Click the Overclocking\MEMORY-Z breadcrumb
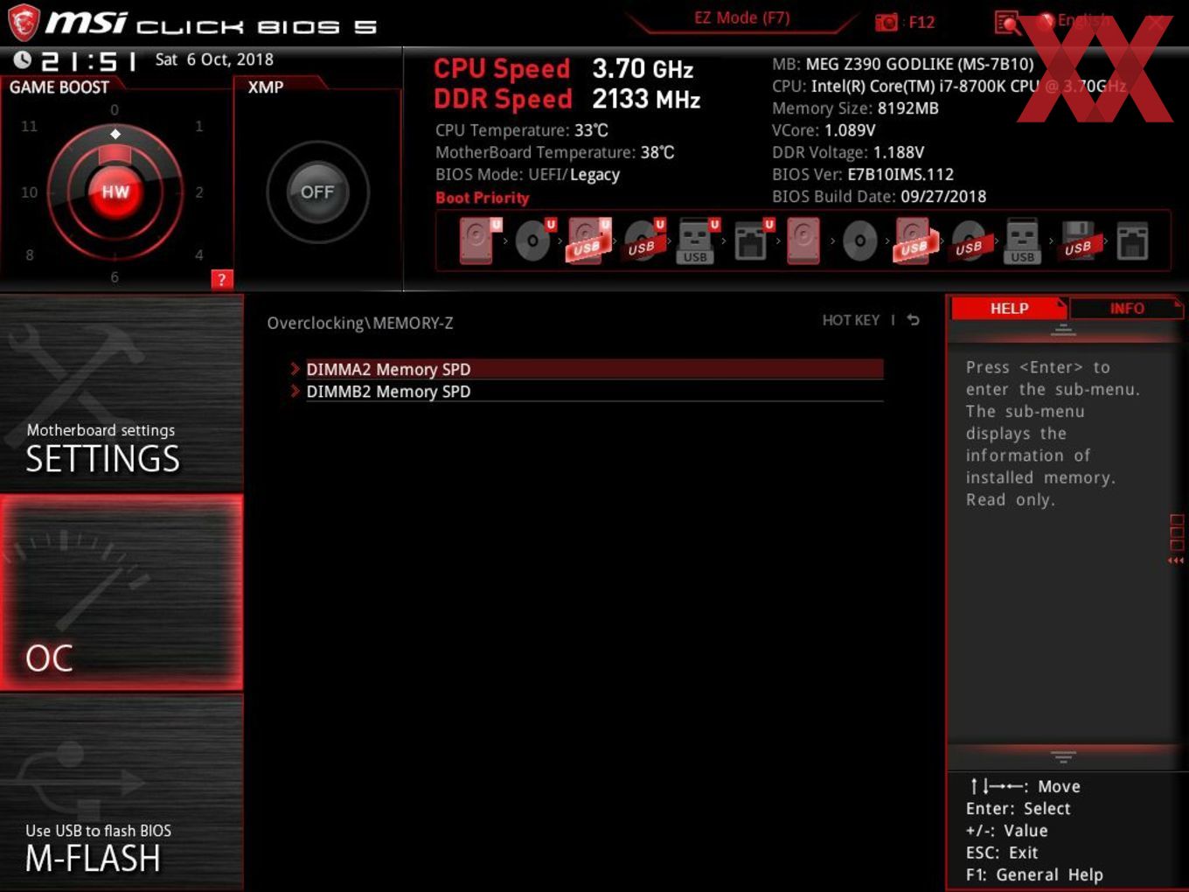The image size is (1189, 892). [x=360, y=323]
